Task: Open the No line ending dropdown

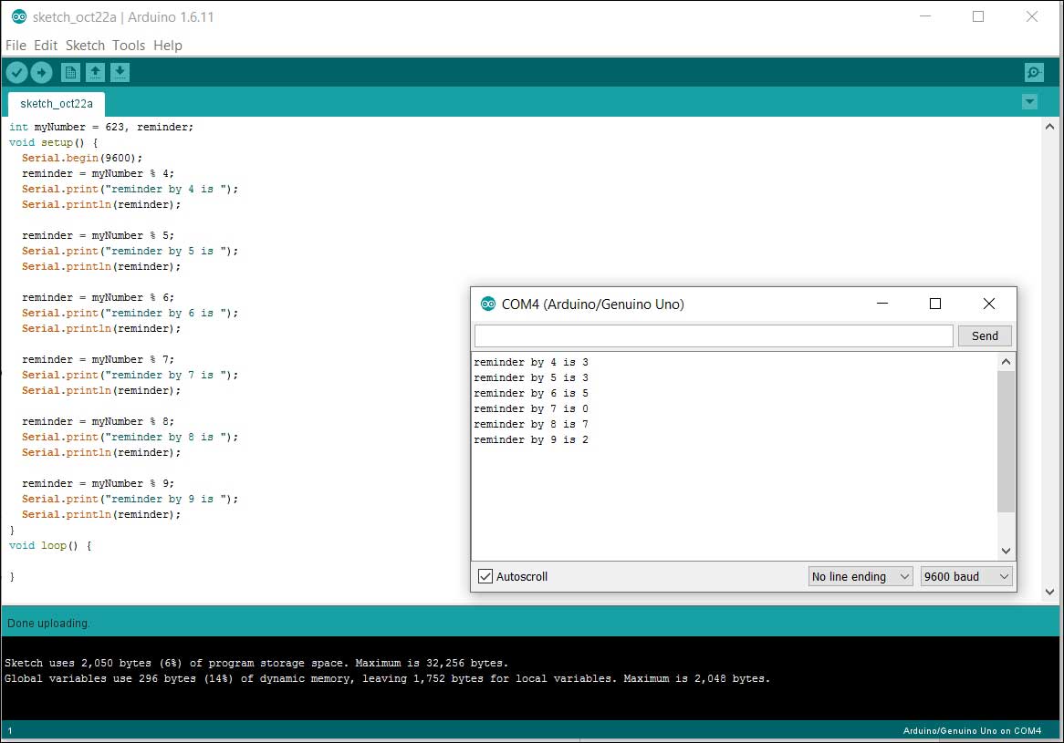Action: pos(860,576)
